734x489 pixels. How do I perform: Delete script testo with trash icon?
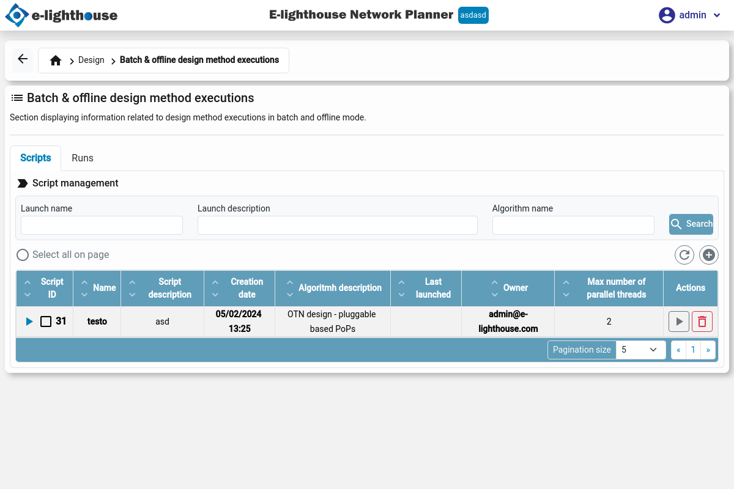702,322
